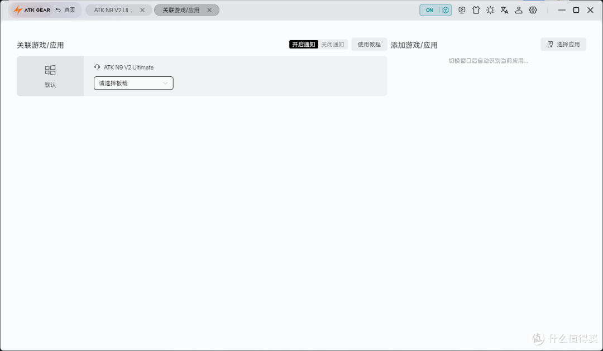
Task: Close the 关联游戏/应用 tab
Action: tap(209, 11)
